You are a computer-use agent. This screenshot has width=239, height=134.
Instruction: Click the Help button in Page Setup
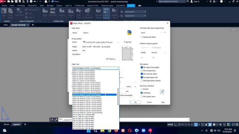[x=163, y=102]
